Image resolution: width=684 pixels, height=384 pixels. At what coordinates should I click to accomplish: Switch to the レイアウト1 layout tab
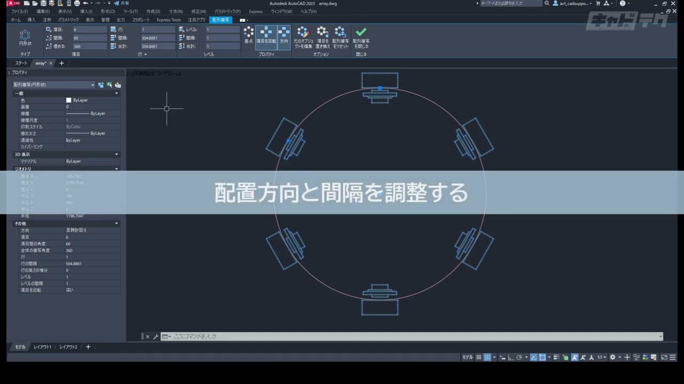(x=43, y=347)
